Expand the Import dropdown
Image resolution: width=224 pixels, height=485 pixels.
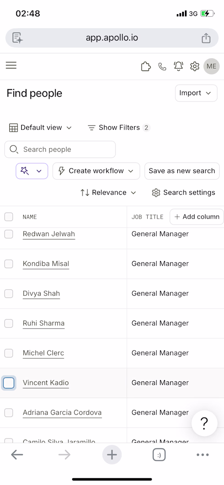[x=196, y=93]
